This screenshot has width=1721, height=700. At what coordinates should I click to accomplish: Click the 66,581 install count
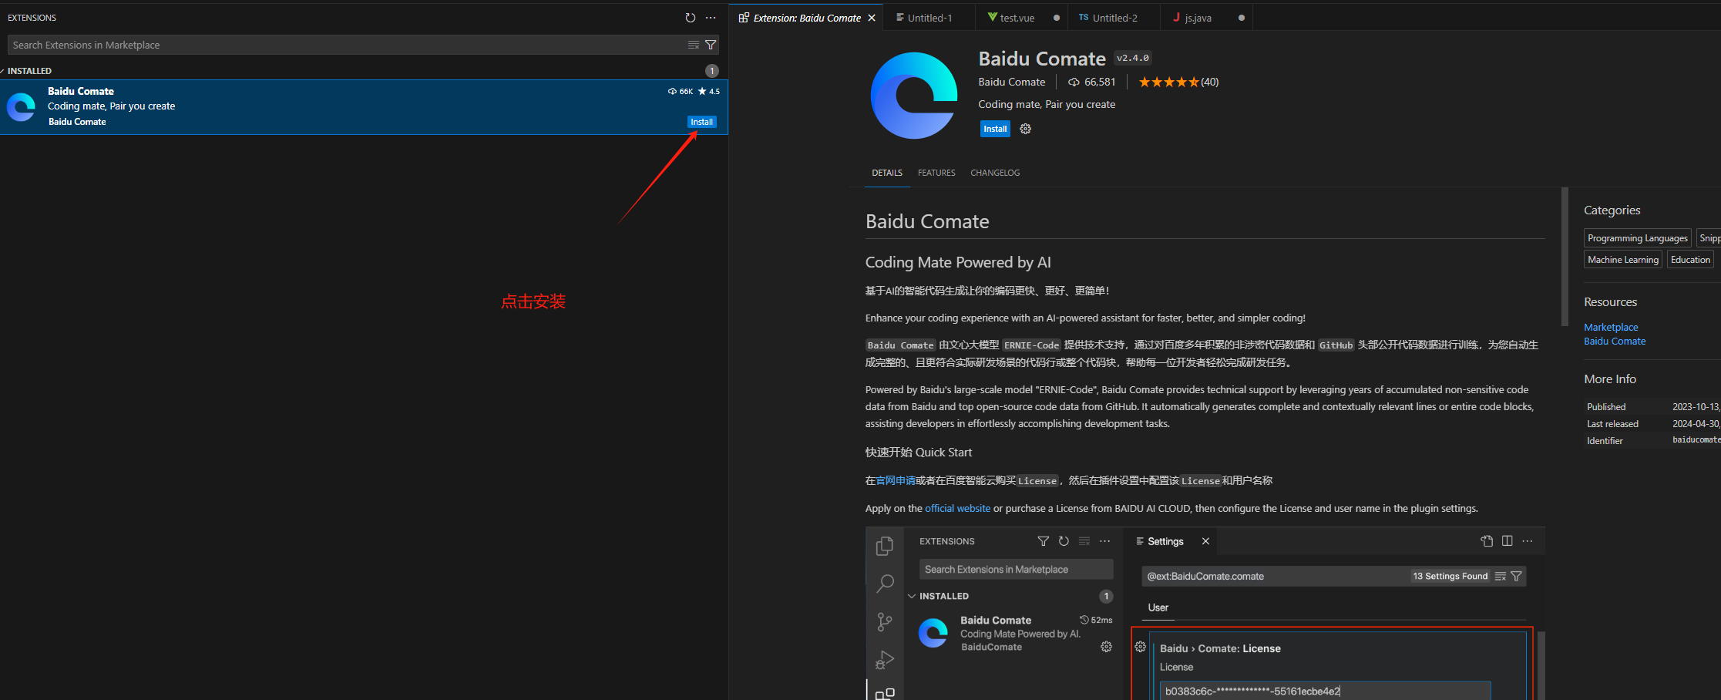click(x=1091, y=82)
